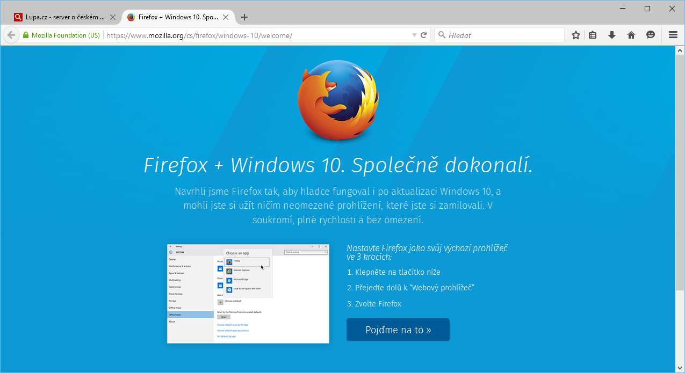Reload the current page
This screenshot has width=685, height=373.
[x=424, y=35]
